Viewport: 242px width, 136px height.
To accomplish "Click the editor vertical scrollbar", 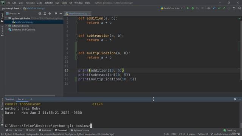I will 241,50.
